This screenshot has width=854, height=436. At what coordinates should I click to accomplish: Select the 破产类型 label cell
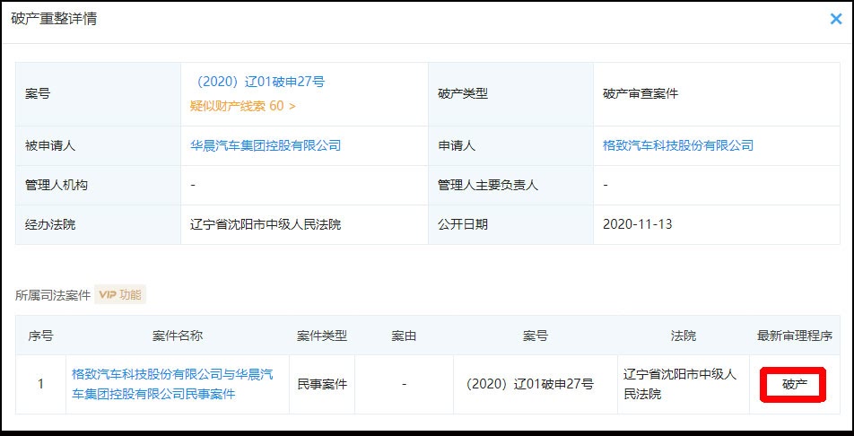click(x=511, y=94)
